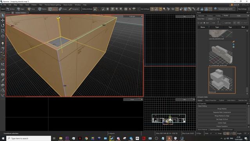Switch to the Object Properties tab
The width and height of the screenshot is (250, 141).
point(211,100)
